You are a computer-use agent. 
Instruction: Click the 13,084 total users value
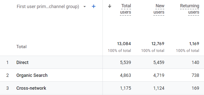pos(124,44)
